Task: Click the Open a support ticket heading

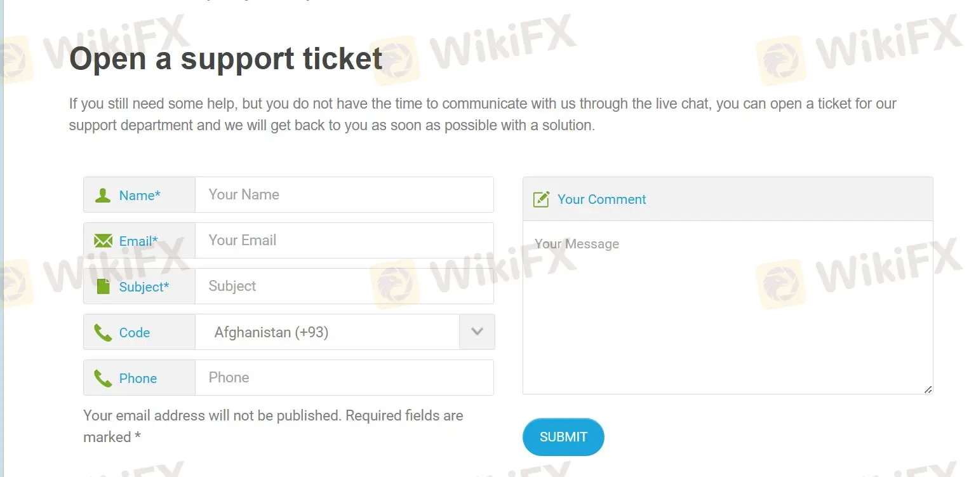Action: click(225, 58)
